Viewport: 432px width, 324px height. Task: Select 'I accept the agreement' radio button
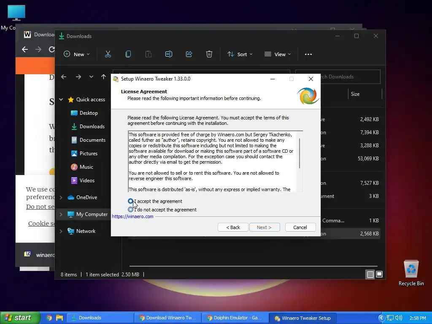pos(131,201)
